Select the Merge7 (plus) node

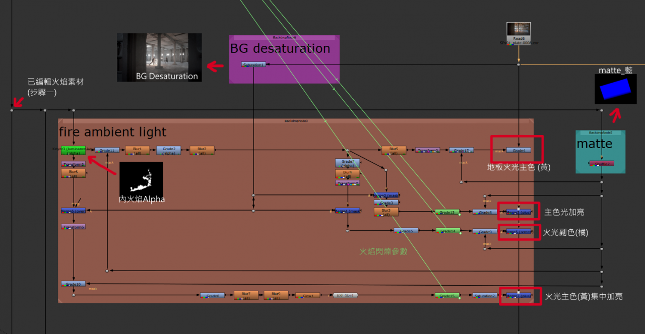pyautogui.click(x=519, y=296)
